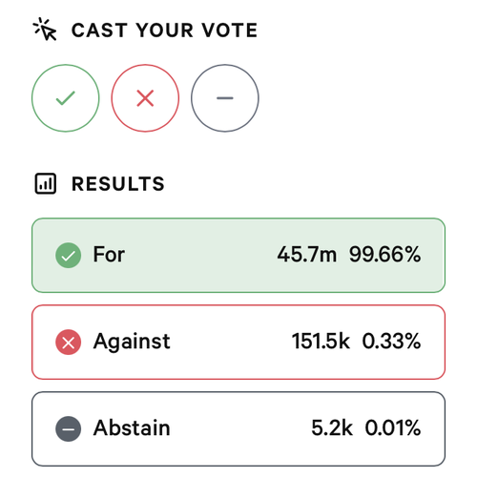The height and width of the screenshot is (478, 477).
Task: Vote For with the green checkmark circle
Action: tap(66, 98)
